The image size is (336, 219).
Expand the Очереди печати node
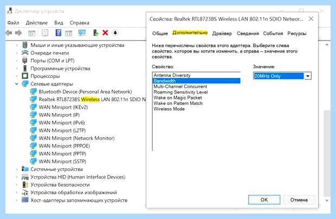[x=17, y=53]
